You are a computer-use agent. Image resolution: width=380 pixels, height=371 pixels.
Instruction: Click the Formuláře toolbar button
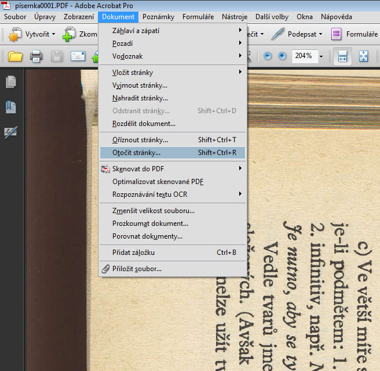pyautogui.click(x=355, y=34)
